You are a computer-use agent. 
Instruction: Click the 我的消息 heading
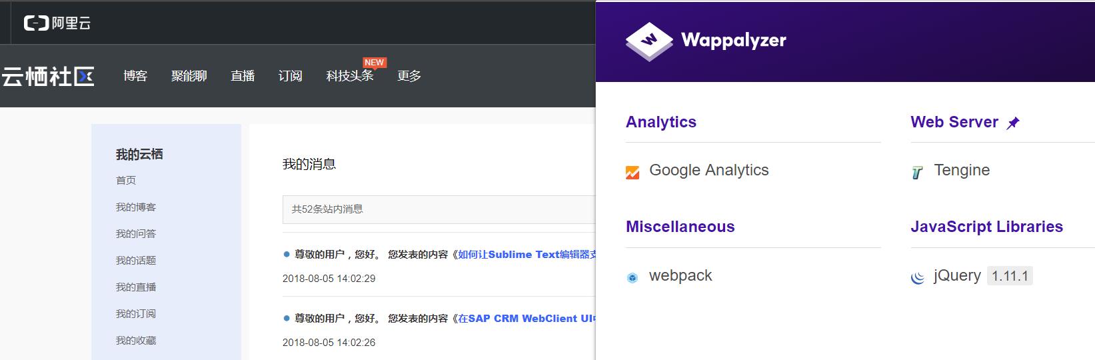pos(309,164)
